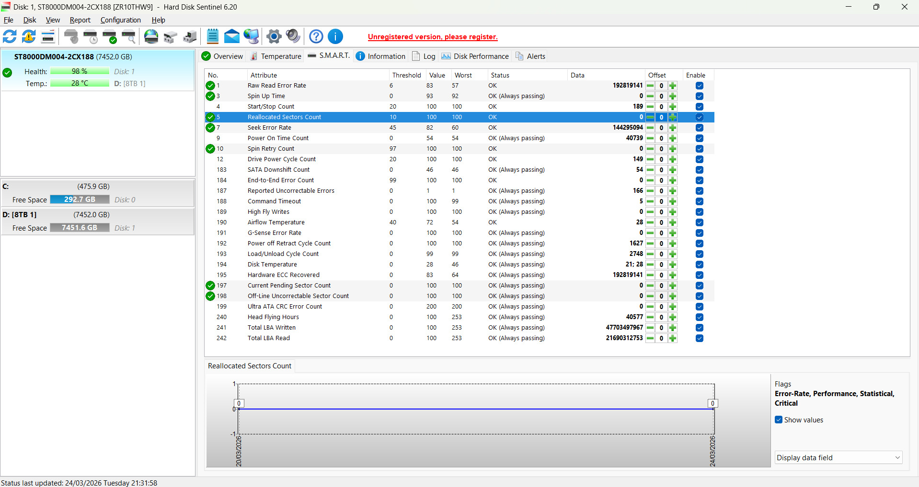
Task: Click the disk with green checkmark icon
Action: point(110,36)
